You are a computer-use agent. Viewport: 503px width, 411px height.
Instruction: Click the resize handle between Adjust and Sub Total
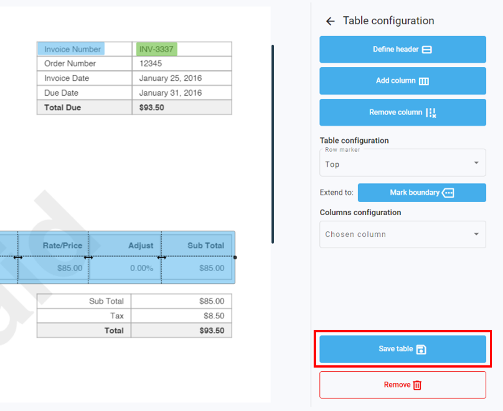coord(162,257)
